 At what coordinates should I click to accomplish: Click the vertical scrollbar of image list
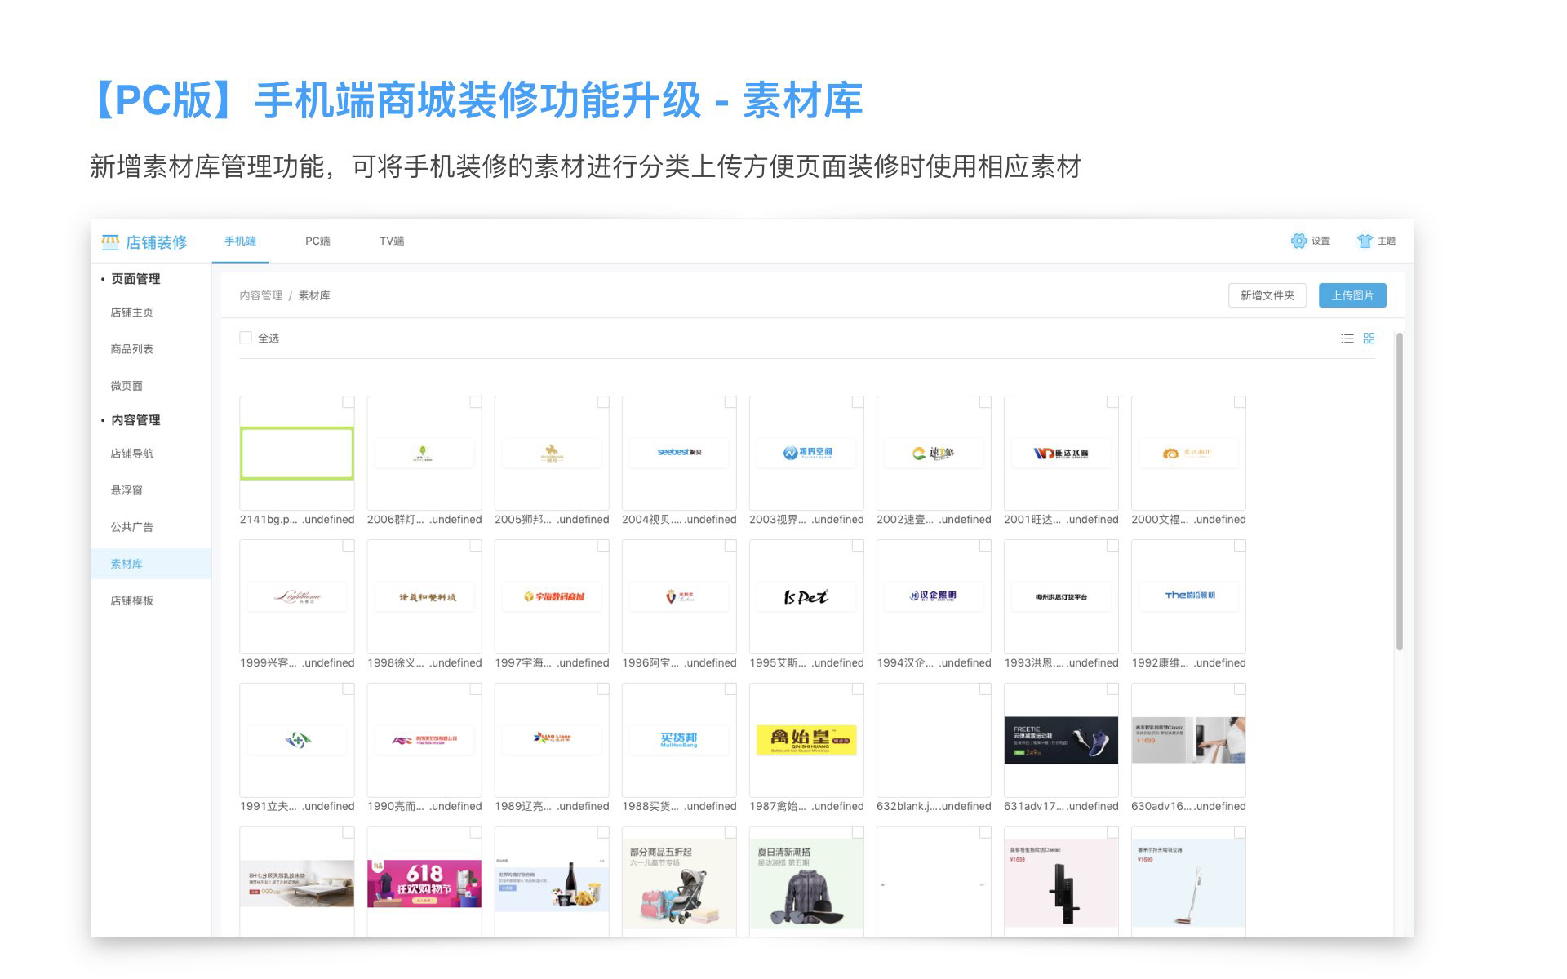pyautogui.click(x=1399, y=489)
